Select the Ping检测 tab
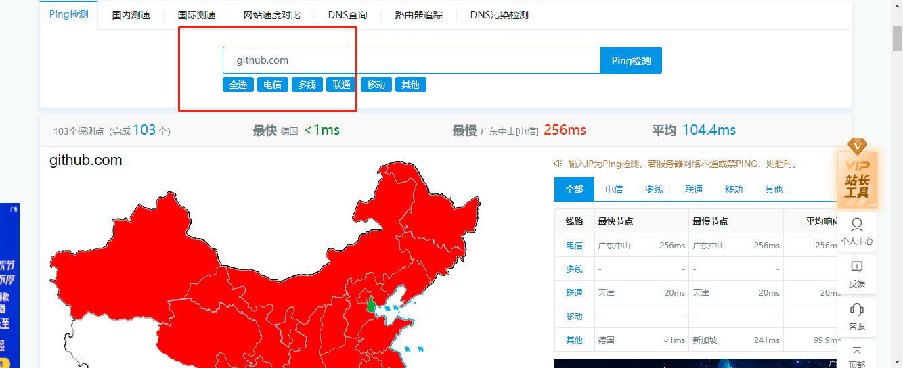 click(69, 14)
